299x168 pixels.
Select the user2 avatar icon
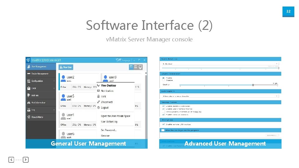click(x=63, y=78)
